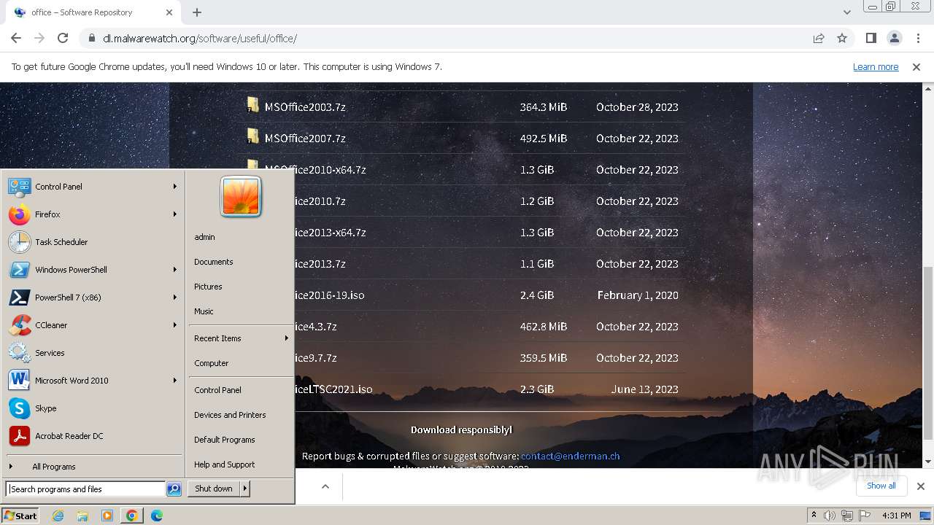Open Microsoft Edge on taskbar
Image resolution: width=934 pixels, height=525 pixels.
click(157, 516)
